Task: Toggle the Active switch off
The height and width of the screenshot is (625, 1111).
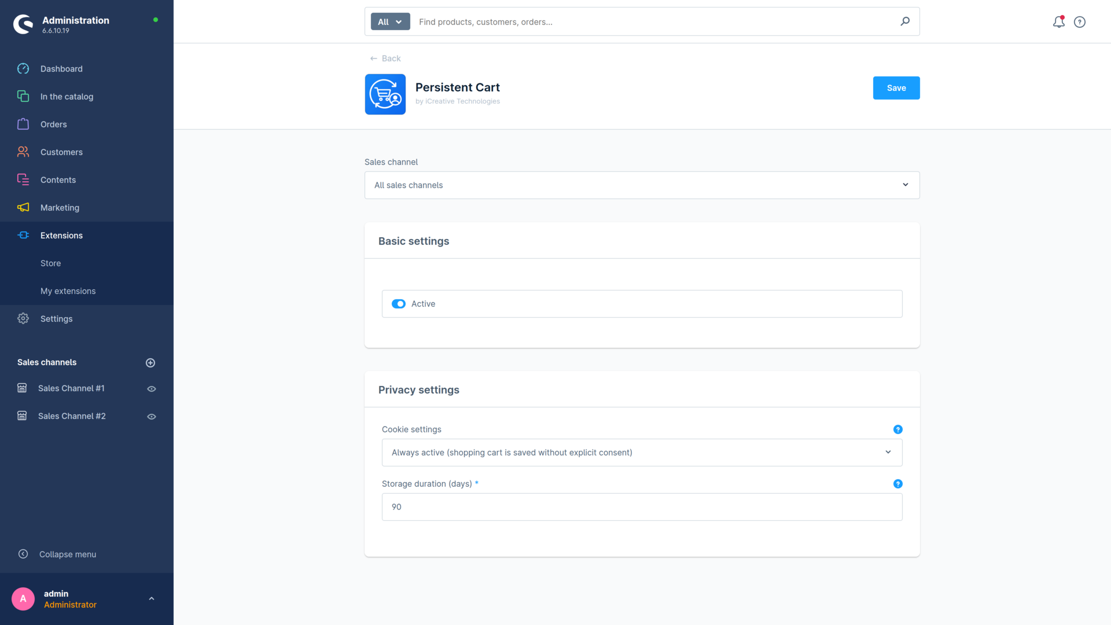Action: coord(399,304)
